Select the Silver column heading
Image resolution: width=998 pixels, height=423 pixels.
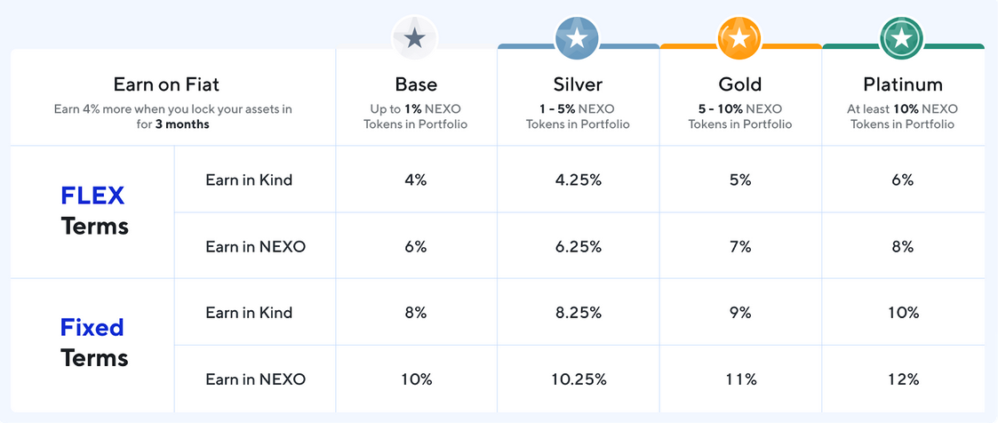click(x=578, y=85)
